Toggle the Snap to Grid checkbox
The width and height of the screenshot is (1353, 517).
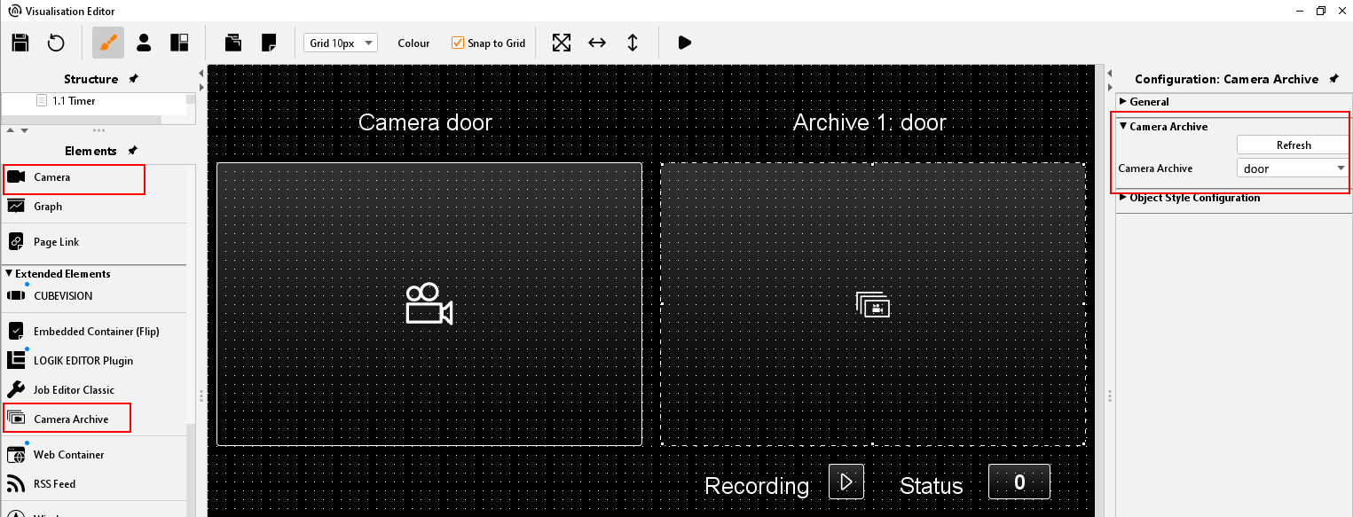point(458,43)
